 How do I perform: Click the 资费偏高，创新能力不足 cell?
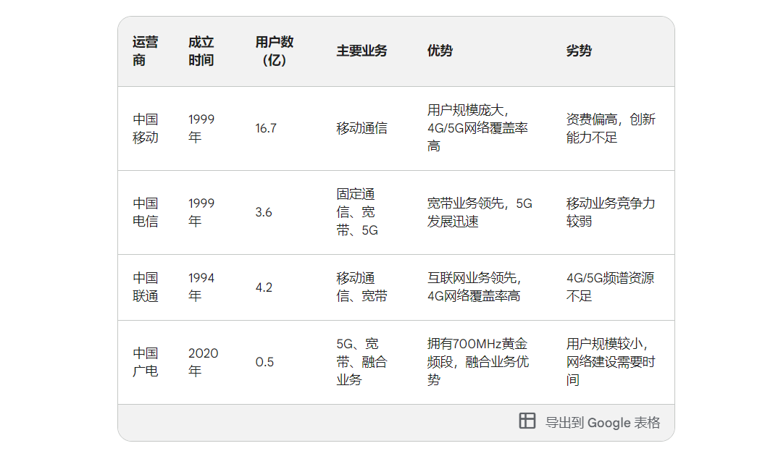(611, 128)
